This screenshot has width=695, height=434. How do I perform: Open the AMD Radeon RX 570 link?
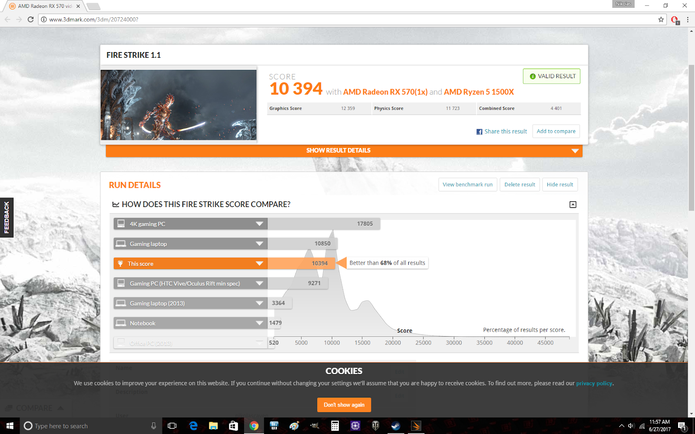[x=385, y=92]
